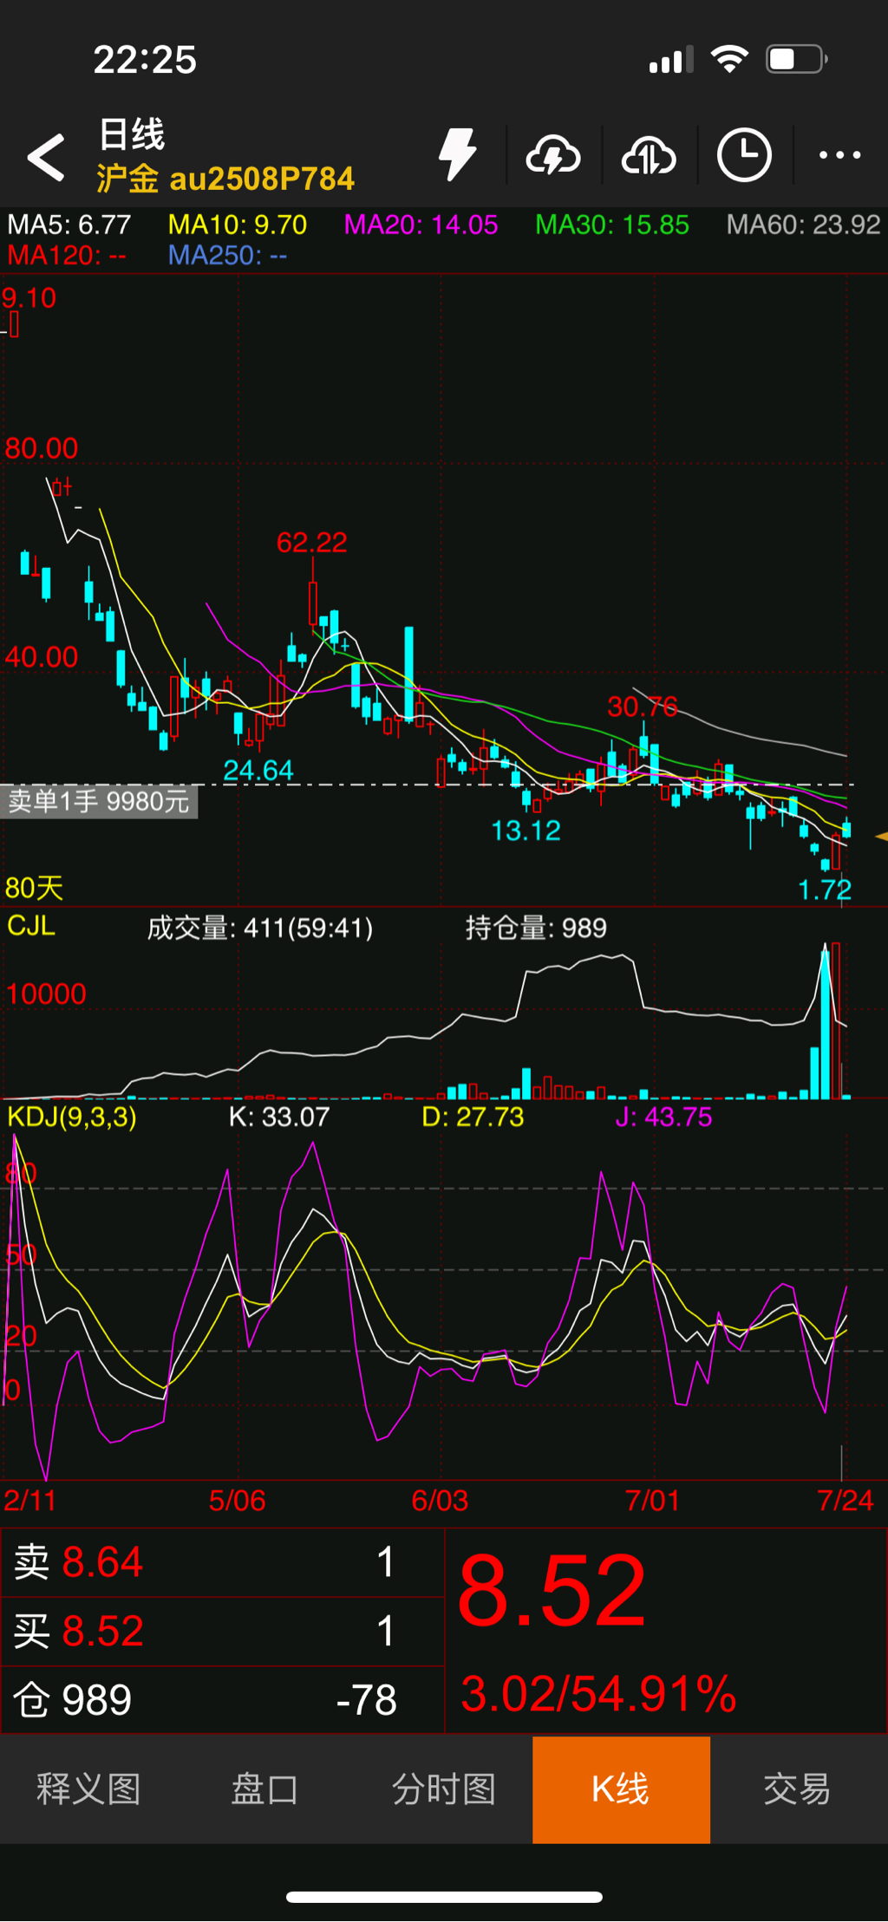Tap the 13.12 low price annotation

526,831
